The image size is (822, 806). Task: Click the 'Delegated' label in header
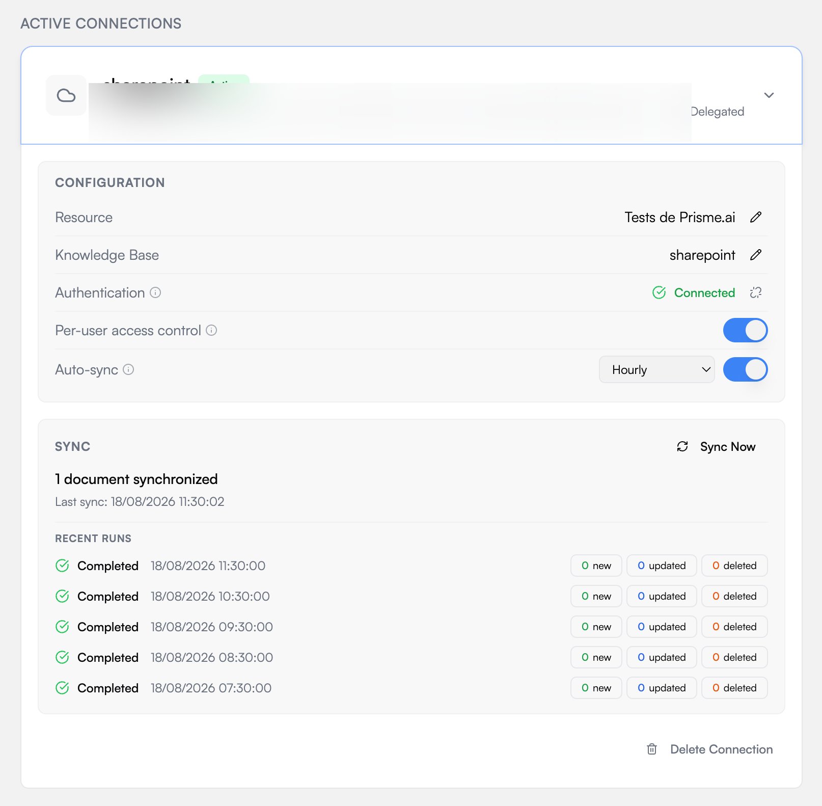click(x=718, y=112)
